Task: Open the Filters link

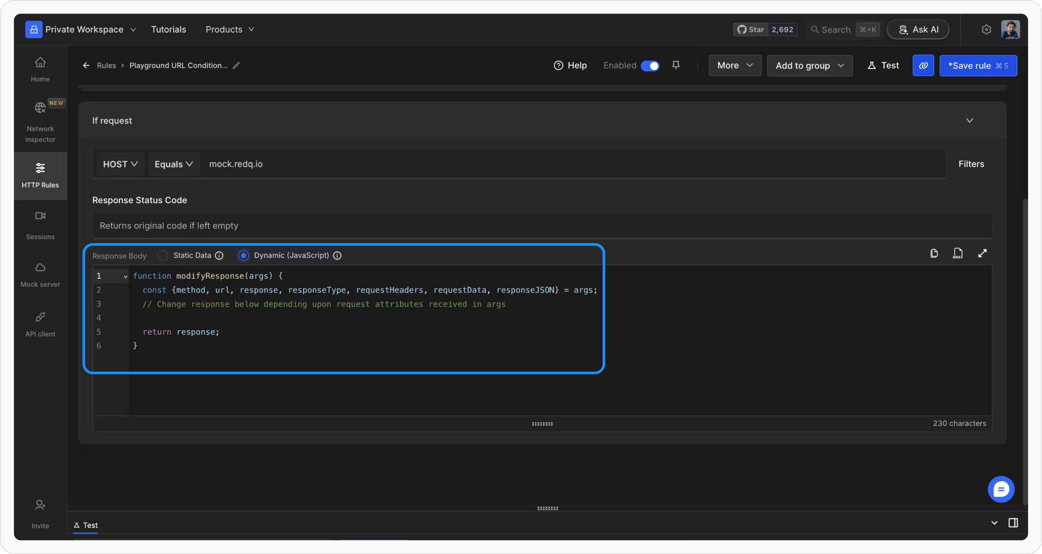Action: click(971, 164)
